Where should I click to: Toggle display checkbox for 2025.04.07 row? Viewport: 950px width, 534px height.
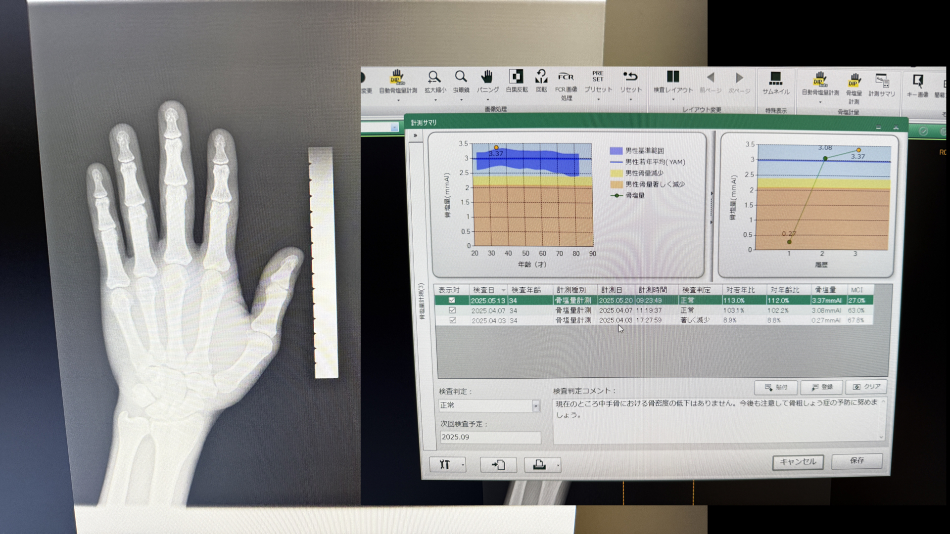click(452, 310)
